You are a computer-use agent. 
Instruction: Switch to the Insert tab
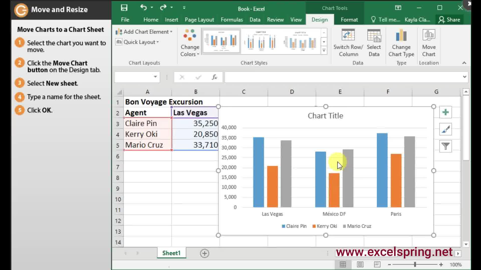click(171, 19)
